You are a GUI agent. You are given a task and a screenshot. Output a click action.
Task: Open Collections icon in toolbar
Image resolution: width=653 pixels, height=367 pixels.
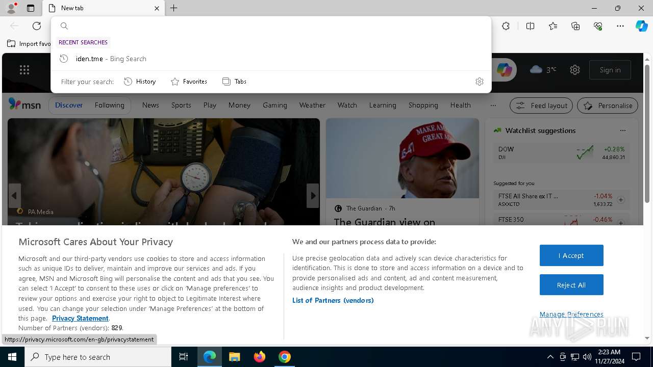coord(575,26)
